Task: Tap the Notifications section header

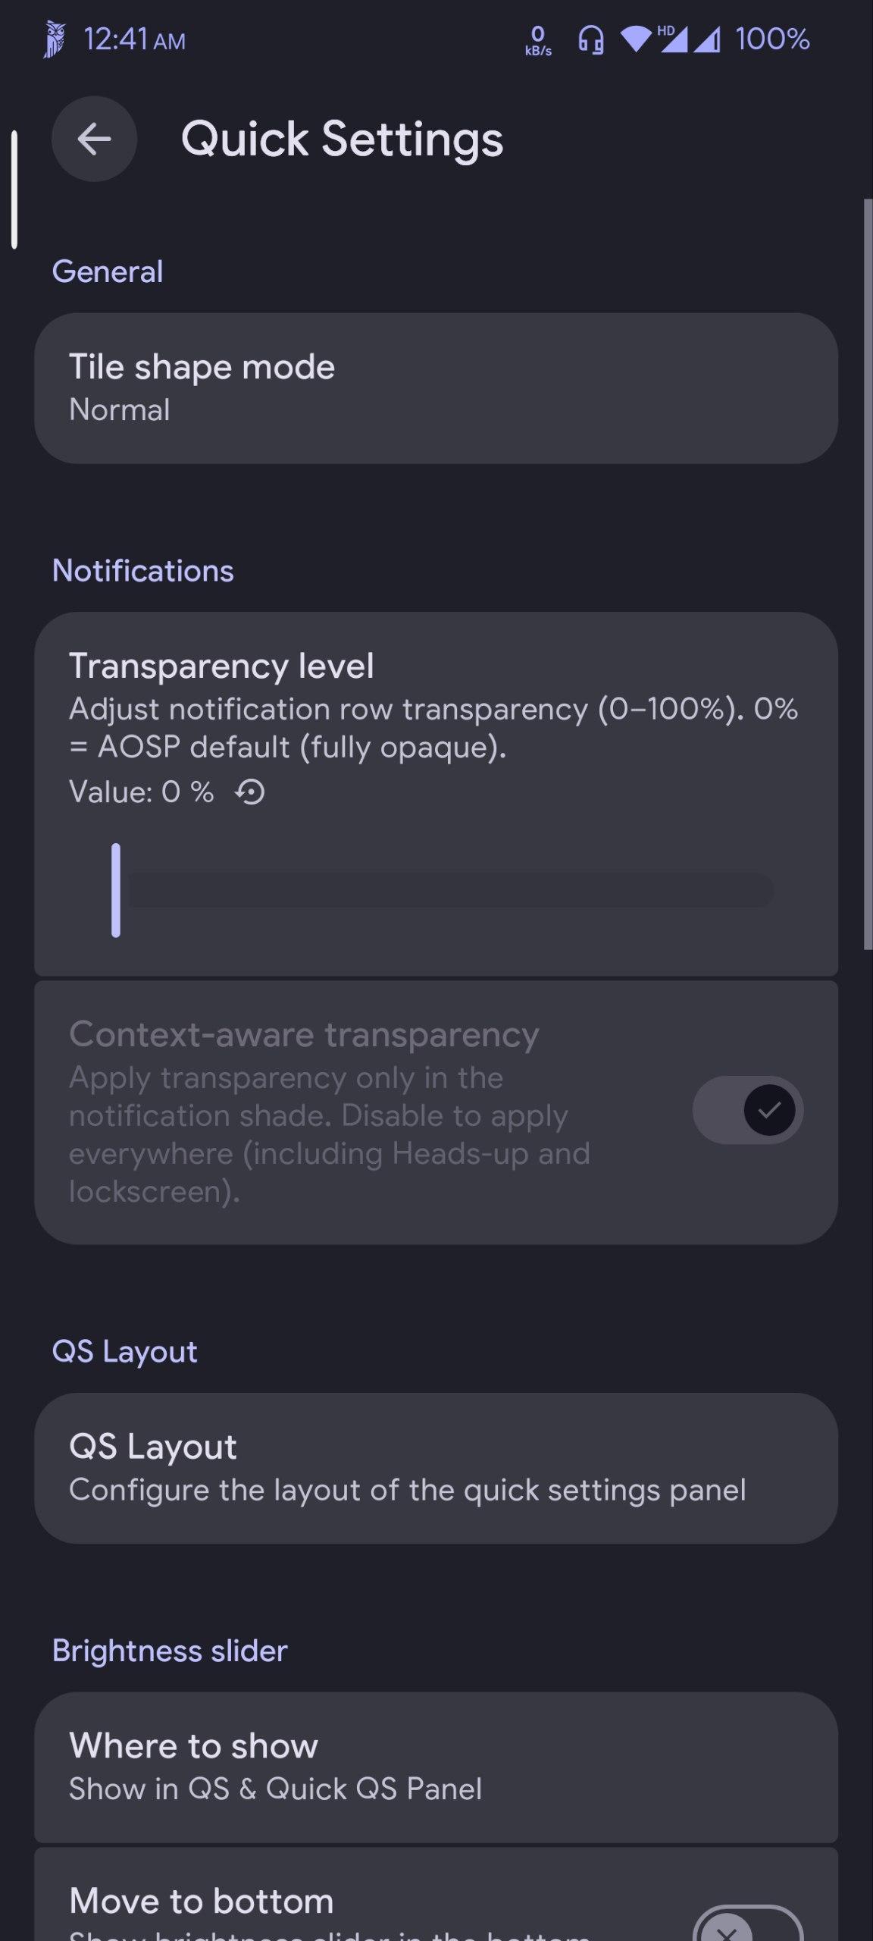Action: click(x=143, y=571)
